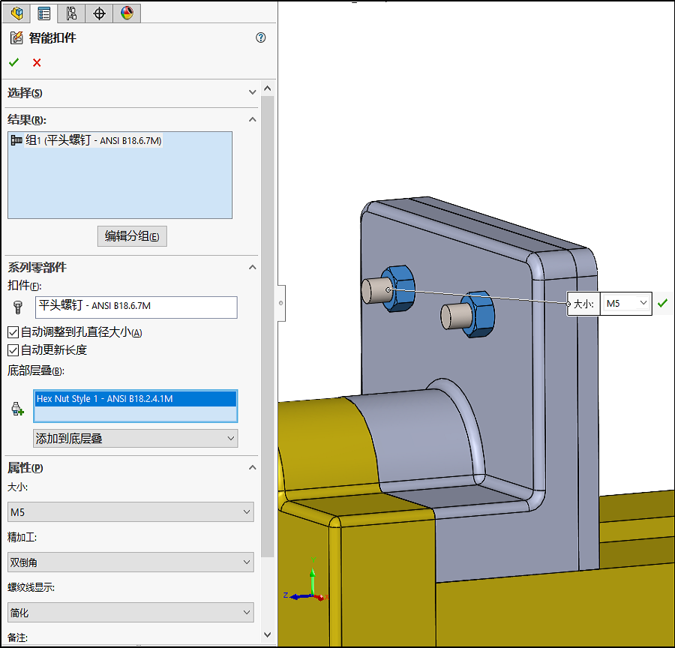Select Hex Nut Style 1 in bottom stack list
The height and width of the screenshot is (648, 675).
point(135,399)
